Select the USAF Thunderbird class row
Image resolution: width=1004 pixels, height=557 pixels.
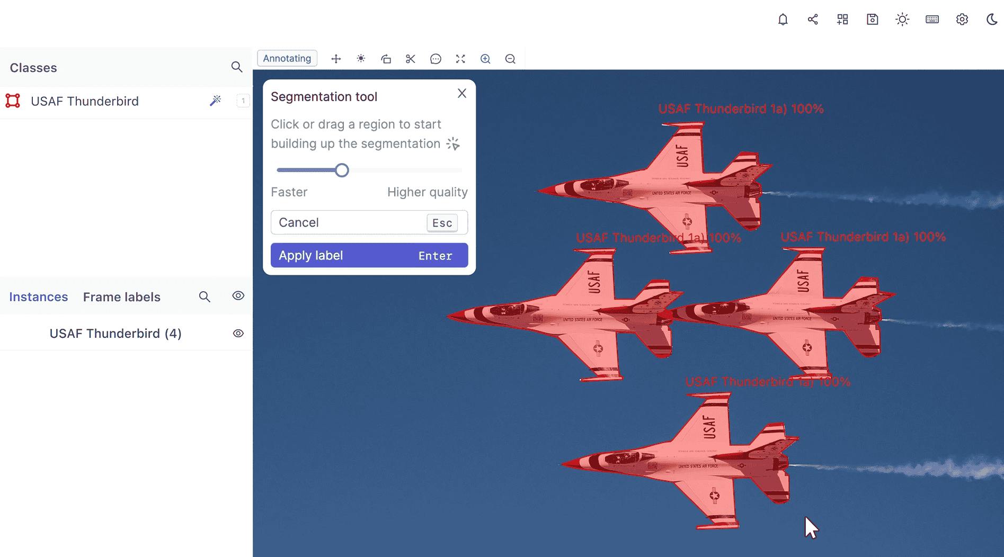point(126,101)
